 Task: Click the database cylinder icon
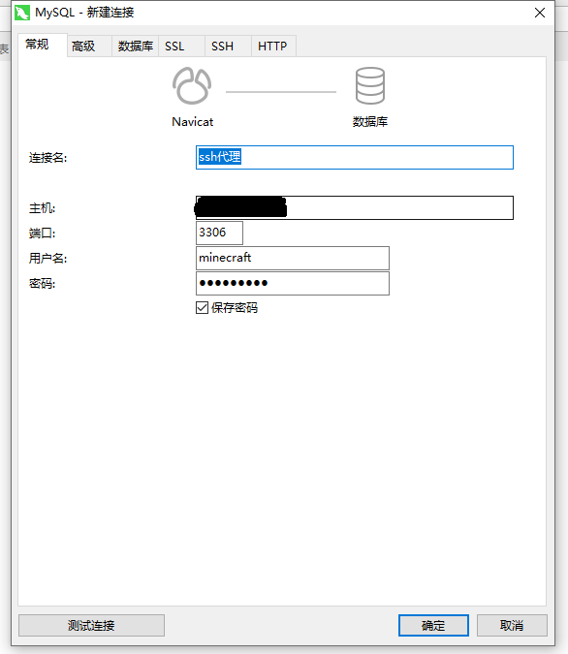(x=369, y=85)
